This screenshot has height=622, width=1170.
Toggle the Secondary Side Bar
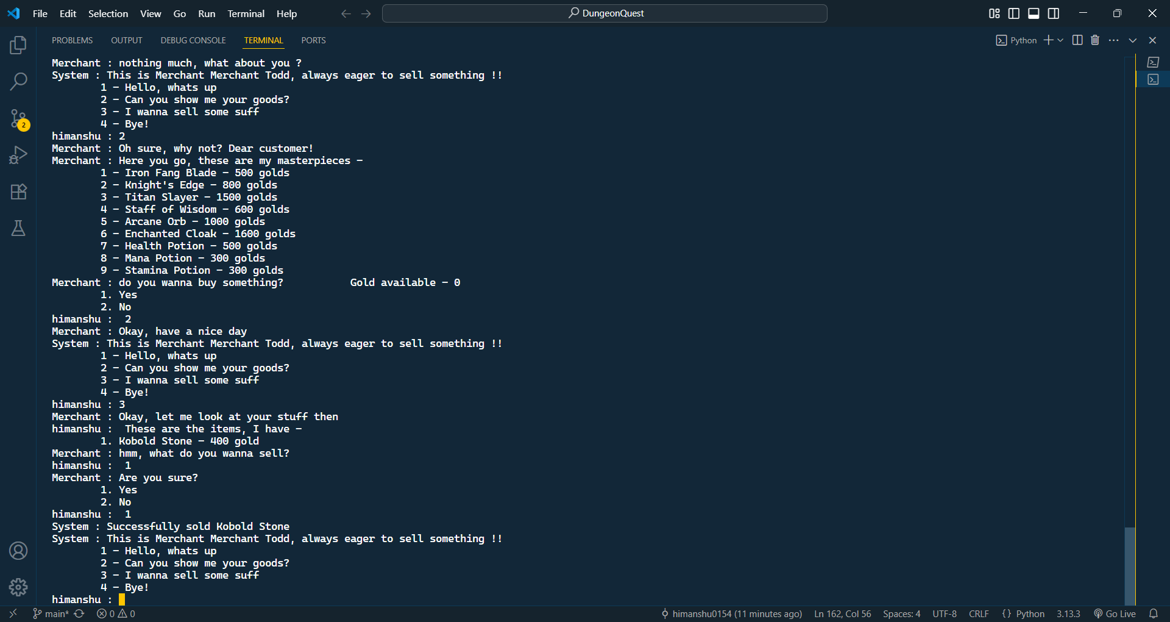[1054, 13]
